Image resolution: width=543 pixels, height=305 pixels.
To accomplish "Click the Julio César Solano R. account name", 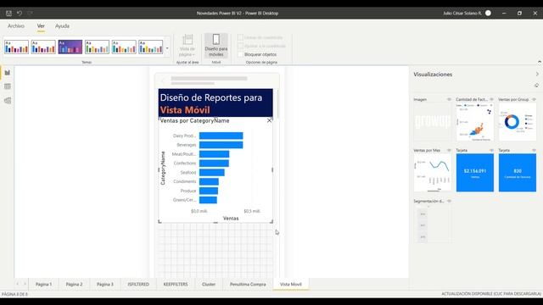I will 462,14.
